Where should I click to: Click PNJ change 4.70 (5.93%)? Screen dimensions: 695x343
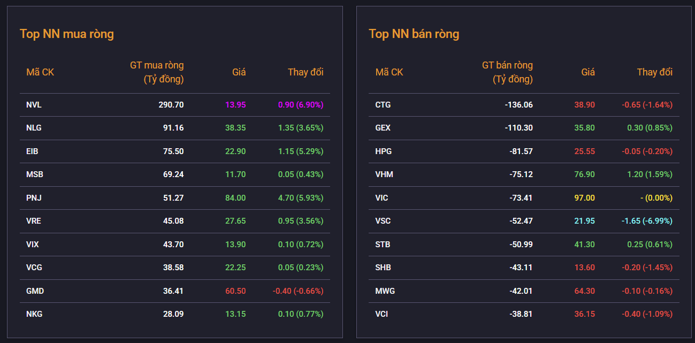[301, 198]
